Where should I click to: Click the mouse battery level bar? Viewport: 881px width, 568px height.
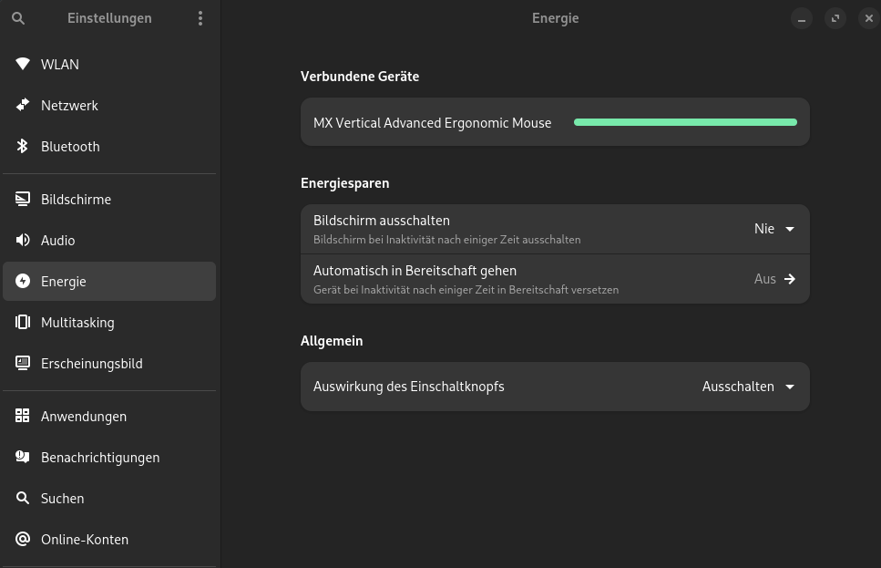point(685,122)
